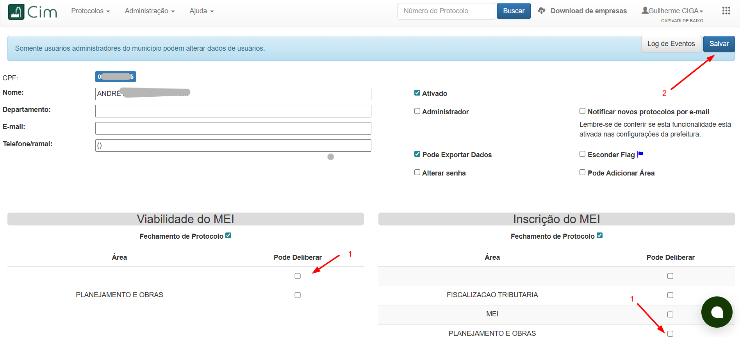
Task: Tick the Alterar senha checkbox
Action: 417,172
